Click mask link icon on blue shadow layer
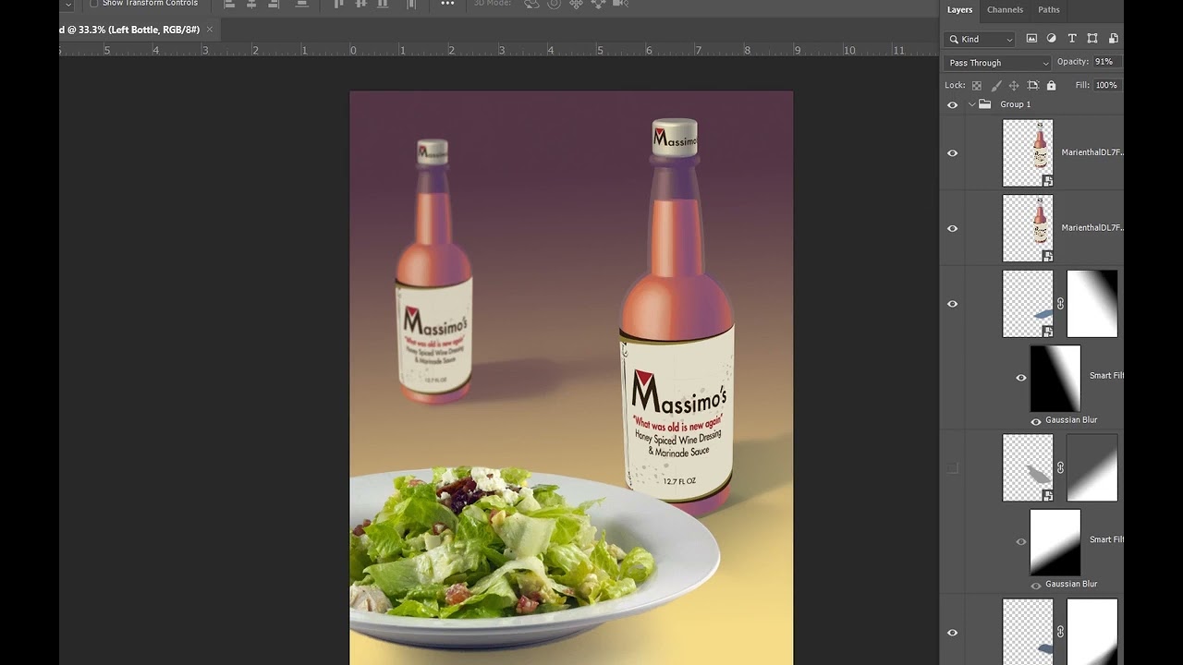This screenshot has width=1183, height=665. pos(1060,304)
